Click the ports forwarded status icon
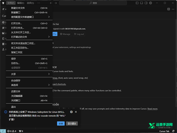The width and height of the screenshot is (177, 133). (x=21, y=131)
